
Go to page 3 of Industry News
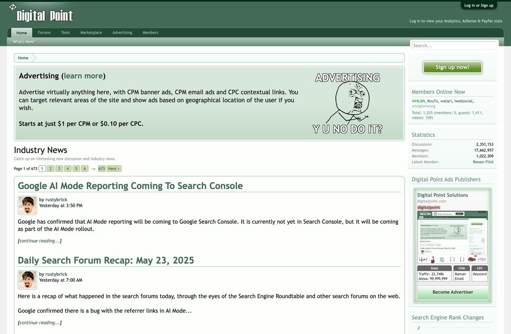tap(59, 169)
